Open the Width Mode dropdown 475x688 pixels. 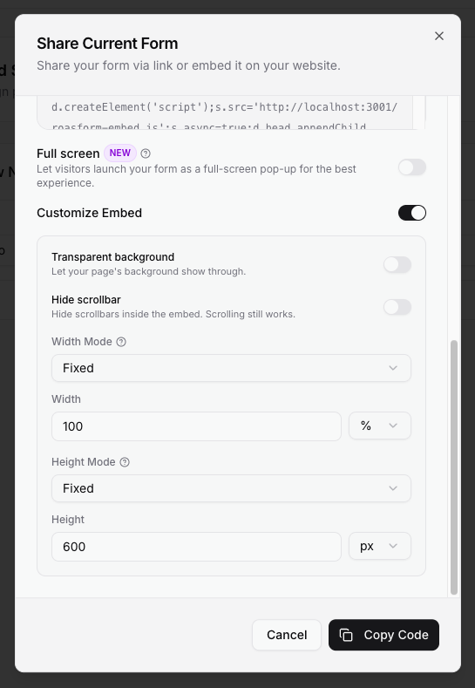coord(231,368)
